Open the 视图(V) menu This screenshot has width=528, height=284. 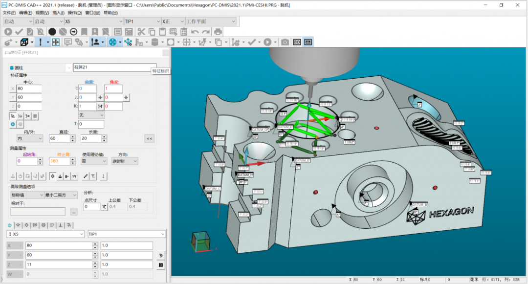click(42, 13)
